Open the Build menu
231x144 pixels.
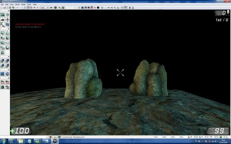point(23,4)
